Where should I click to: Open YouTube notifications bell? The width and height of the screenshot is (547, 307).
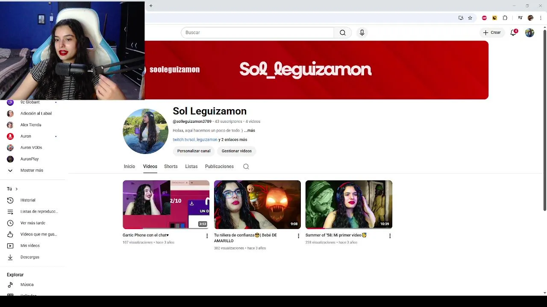tap(513, 32)
